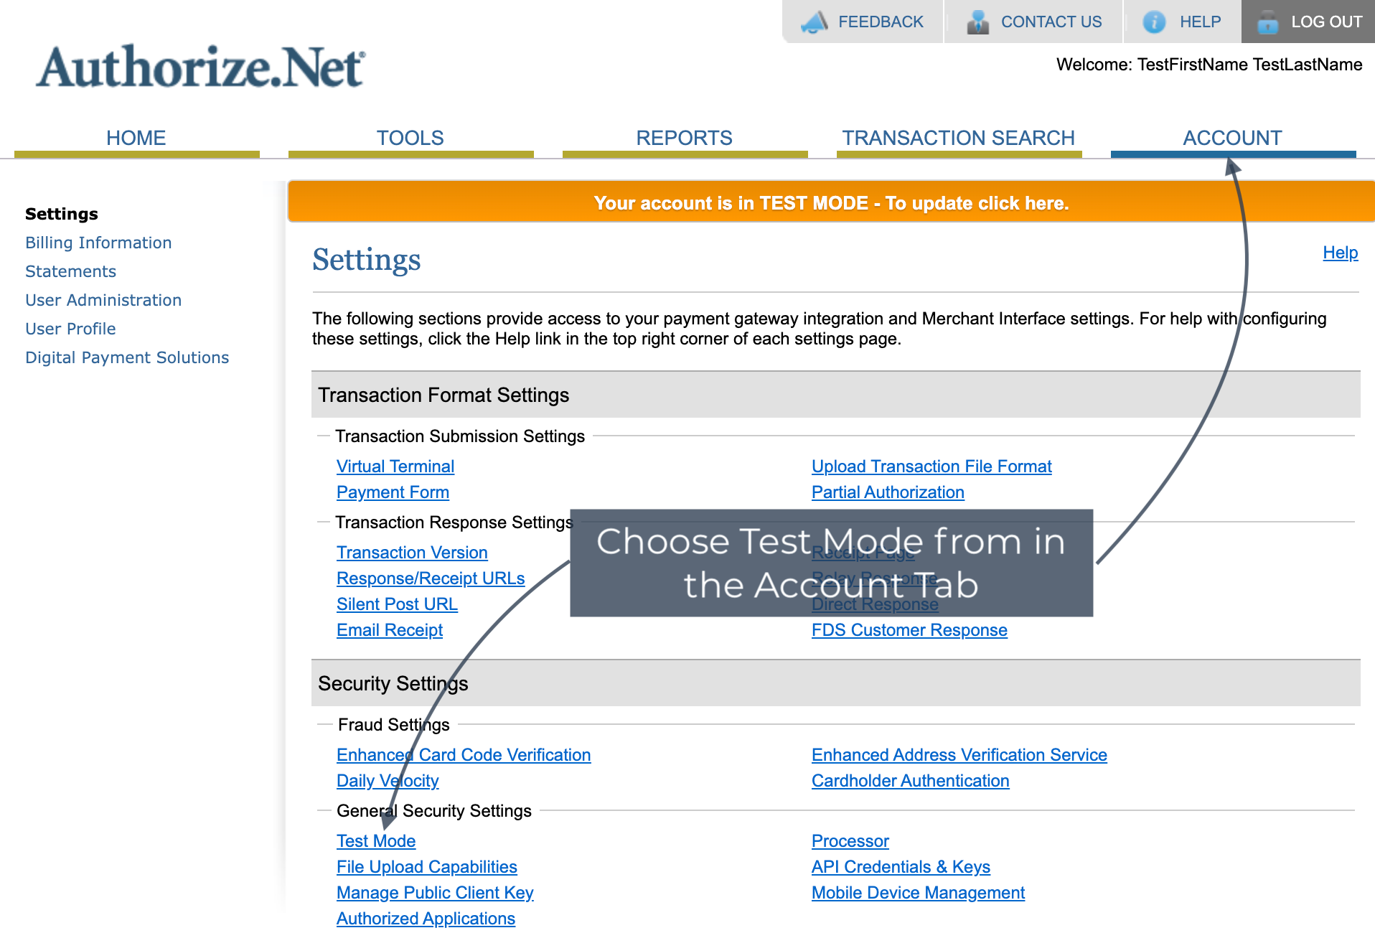
Task: Open the Email Receipt link
Action: pos(390,630)
